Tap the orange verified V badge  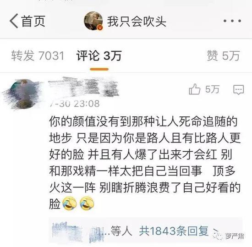pyautogui.click(x=100, y=27)
